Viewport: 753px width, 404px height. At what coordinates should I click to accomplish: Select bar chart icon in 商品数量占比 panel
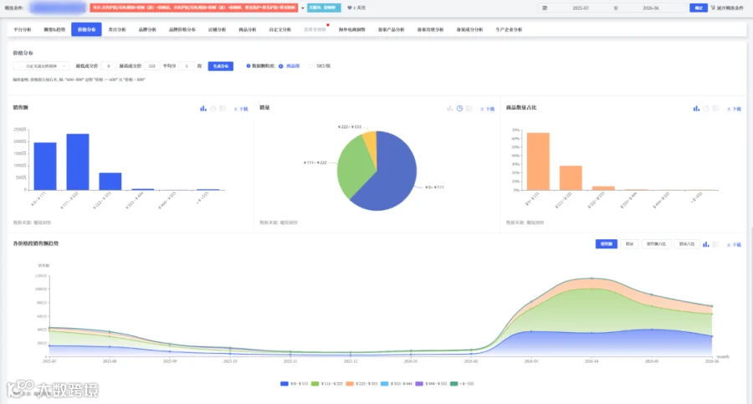696,109
